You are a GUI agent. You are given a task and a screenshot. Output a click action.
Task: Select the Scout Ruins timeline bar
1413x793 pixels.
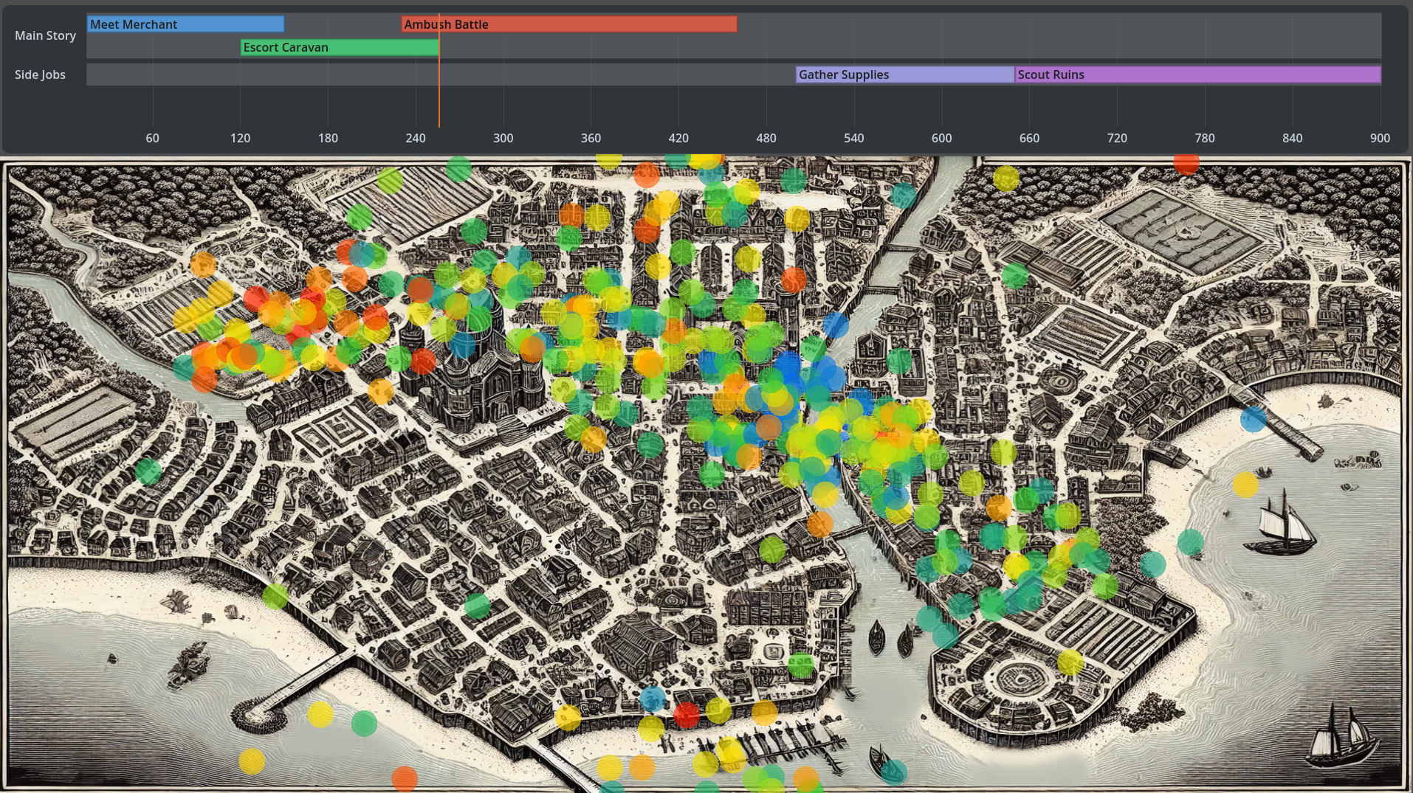tap(1197, 75)
